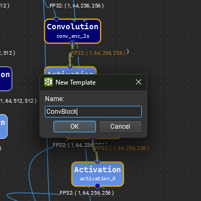
Task: Click the second green port on conv_enc_2s
Action: [85, 20]
